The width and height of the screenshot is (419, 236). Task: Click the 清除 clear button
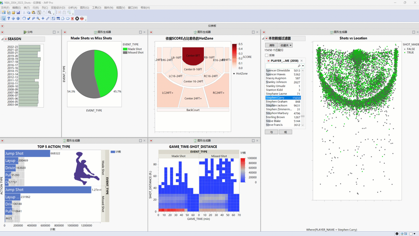272,45
